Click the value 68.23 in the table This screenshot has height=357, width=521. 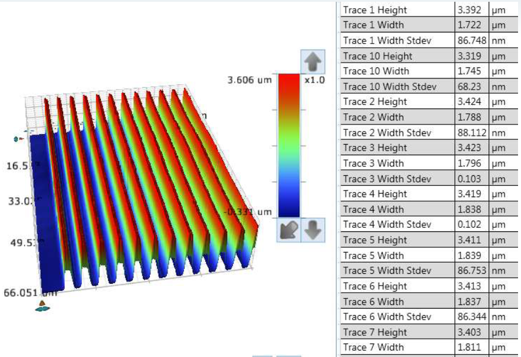(x=469, y=86)
